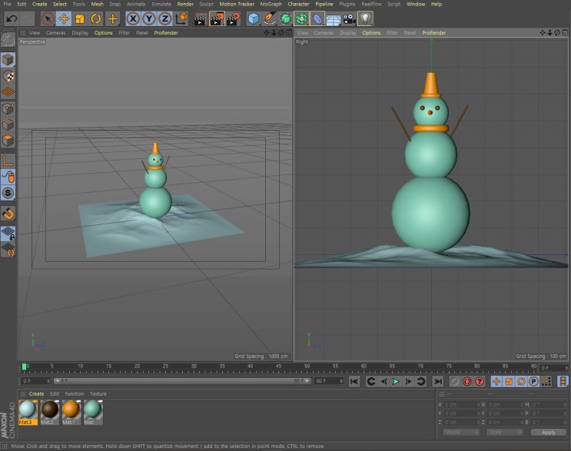
Task: Open Perspective viewport ProRender menu
Action: (x=166, y=33)
